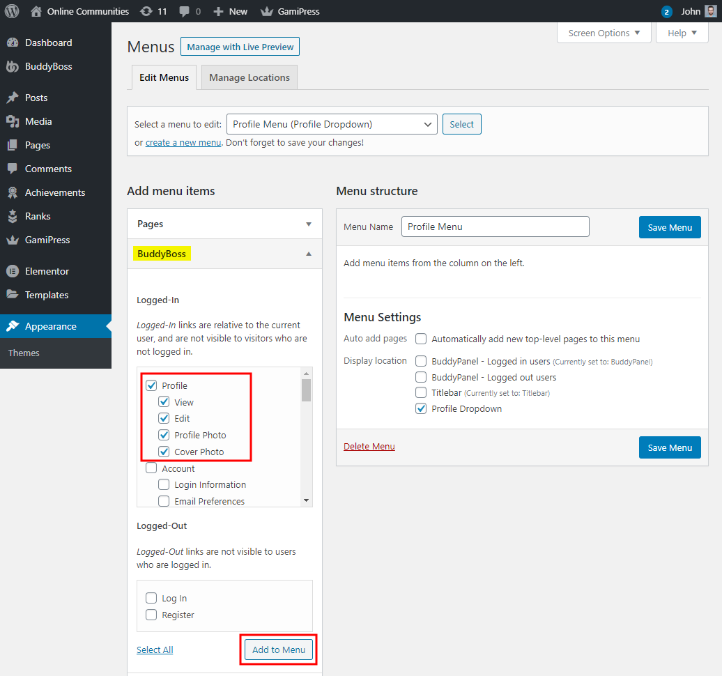Screen dimensions: 722x676
Task: Enable auto add top-level pages checkbox
Action: 421,339
